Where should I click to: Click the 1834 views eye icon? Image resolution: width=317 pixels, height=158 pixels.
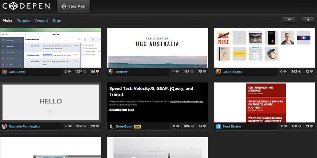pos(85,71)
